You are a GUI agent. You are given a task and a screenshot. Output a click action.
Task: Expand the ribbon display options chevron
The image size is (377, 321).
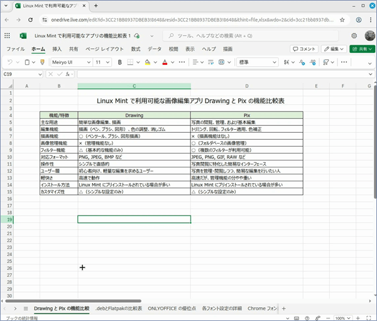(370, 64)
